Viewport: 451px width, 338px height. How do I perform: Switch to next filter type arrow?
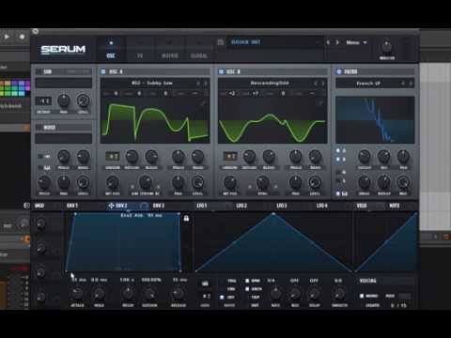[411, 84]
